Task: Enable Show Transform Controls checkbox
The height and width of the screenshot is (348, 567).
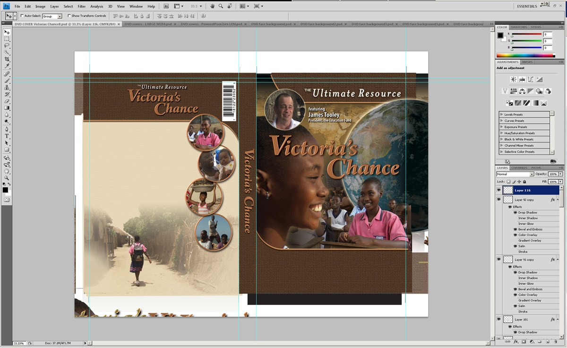Action: click(x=69, y=16)
